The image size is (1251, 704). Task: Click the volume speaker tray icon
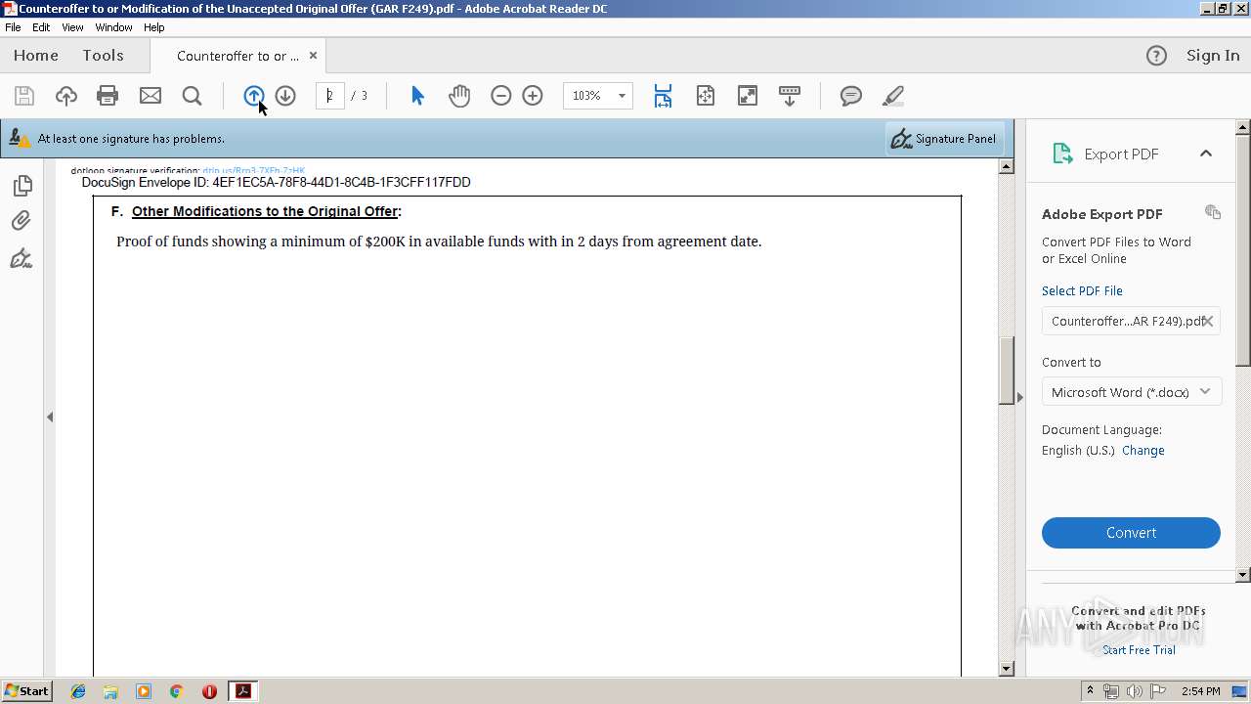tap(1135, 691)
